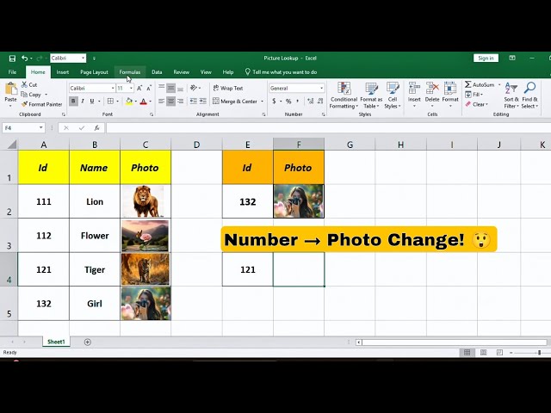Click the Select All corner triangle

pyautogui.click(x=12, y=144)
